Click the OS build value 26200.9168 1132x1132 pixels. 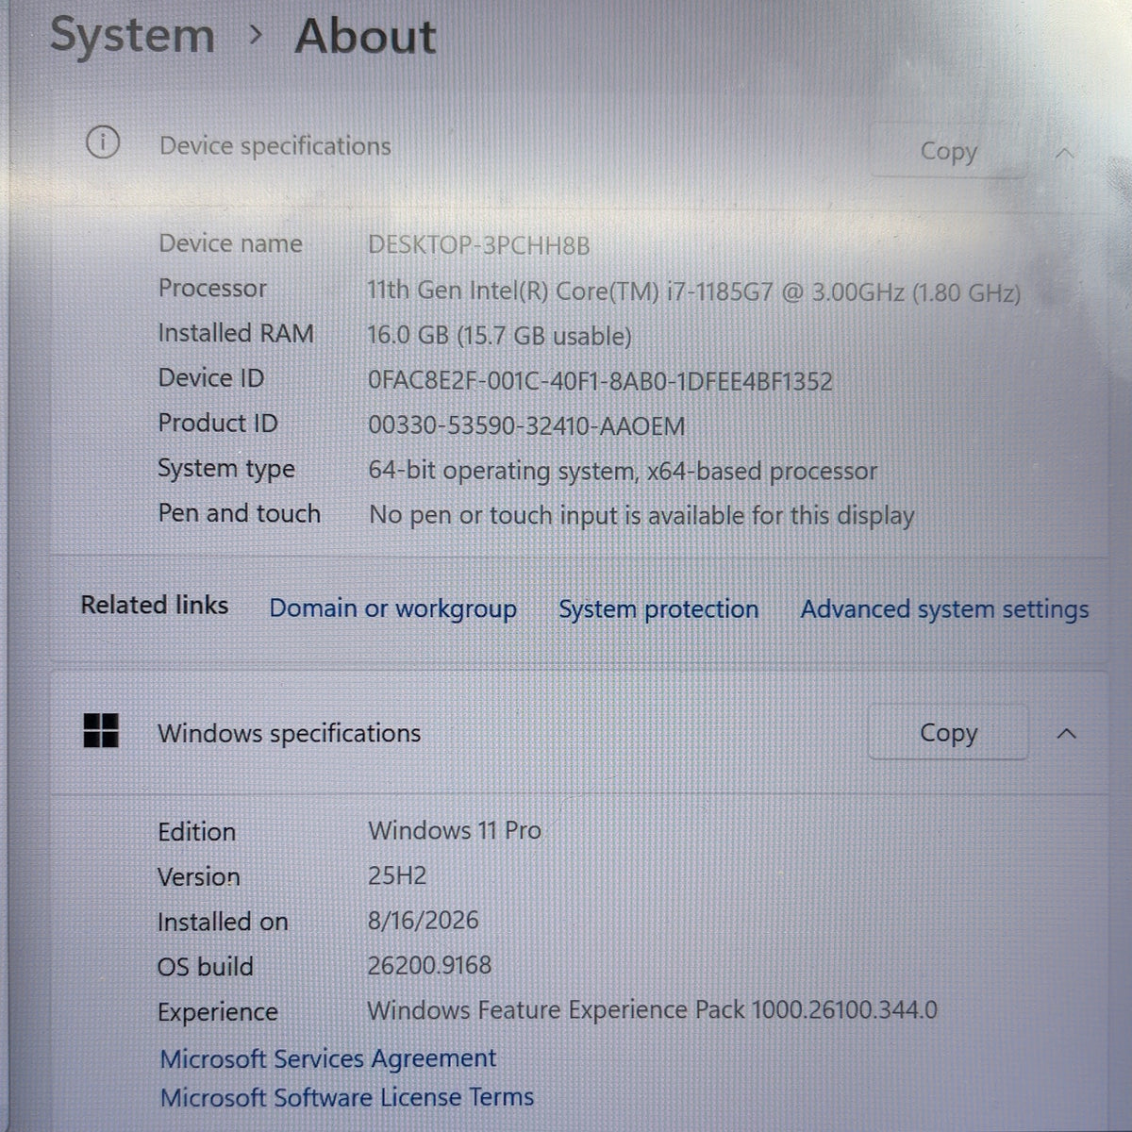(429, 965)
